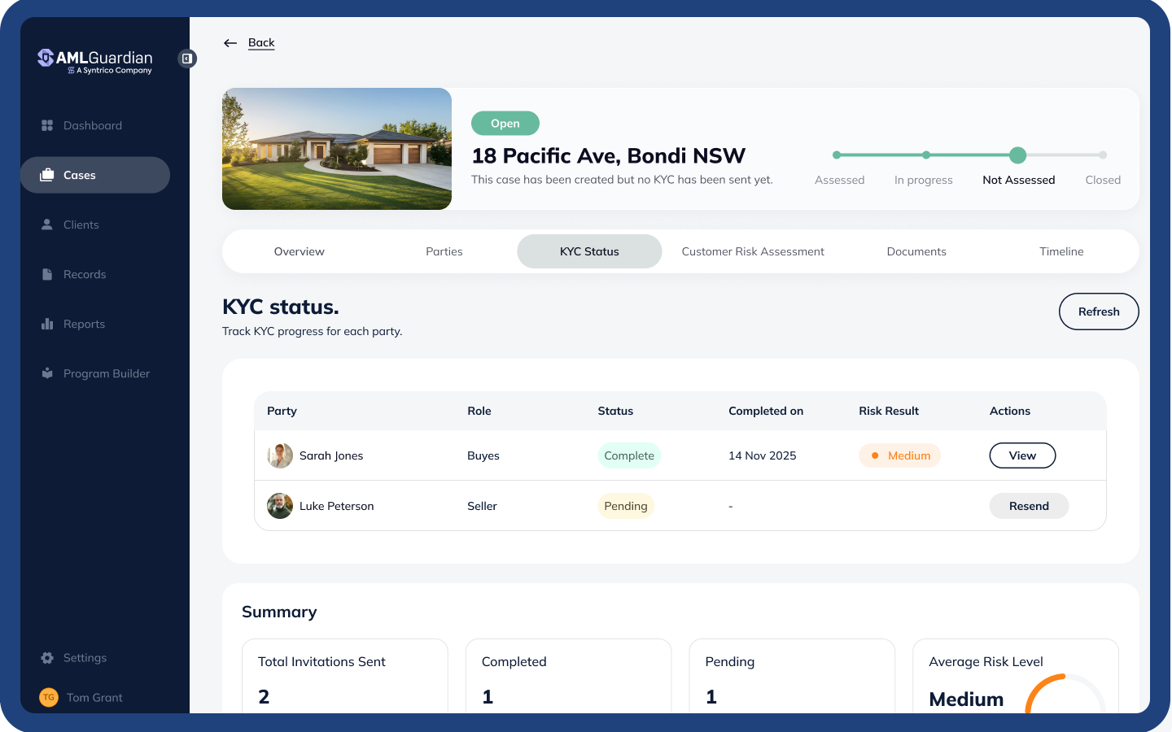Click the Back link

pos(261,43)
